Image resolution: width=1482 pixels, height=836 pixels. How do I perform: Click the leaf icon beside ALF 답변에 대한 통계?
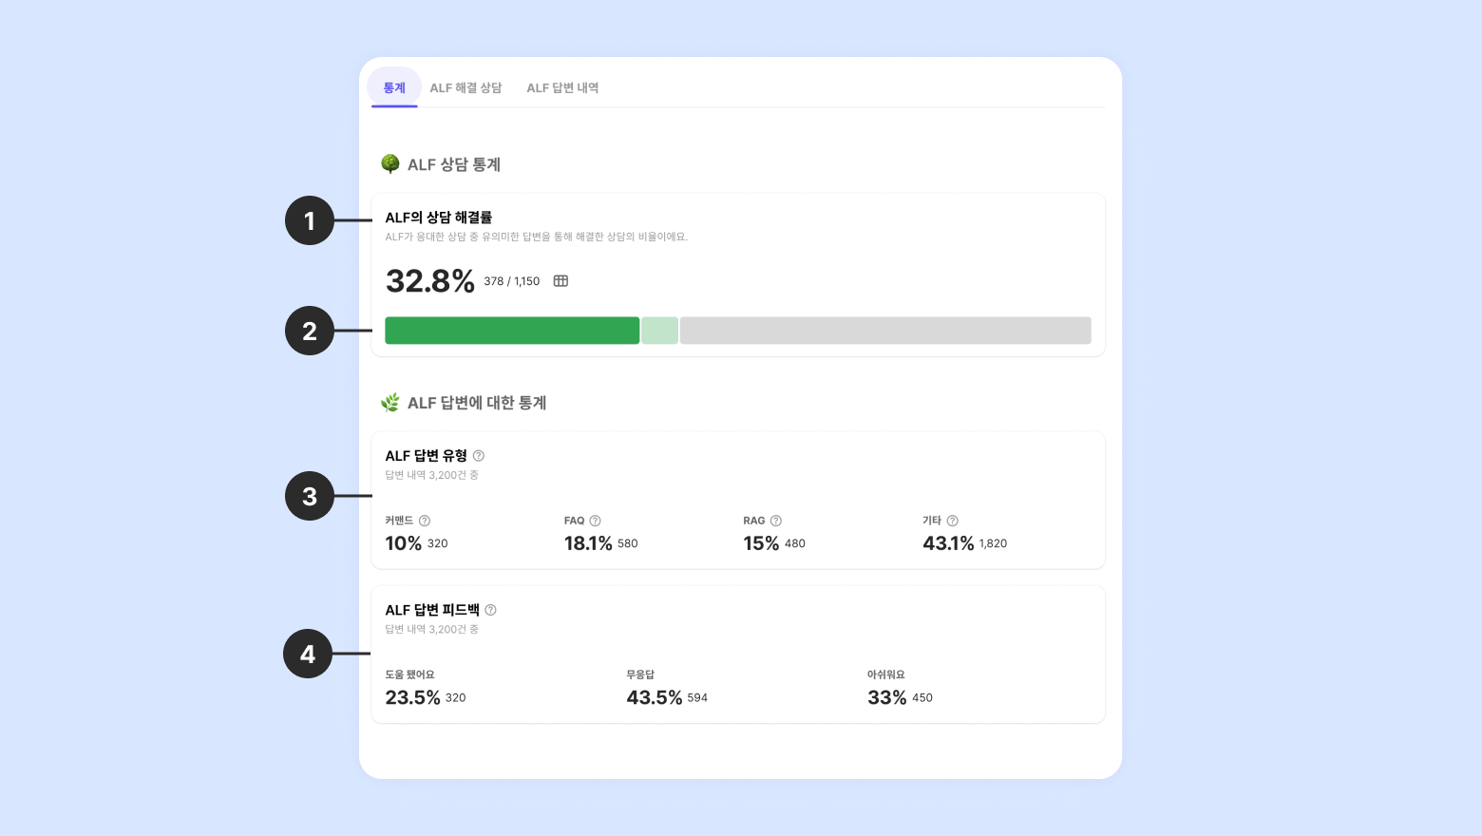pyautogui.click(x=389, y=403)
